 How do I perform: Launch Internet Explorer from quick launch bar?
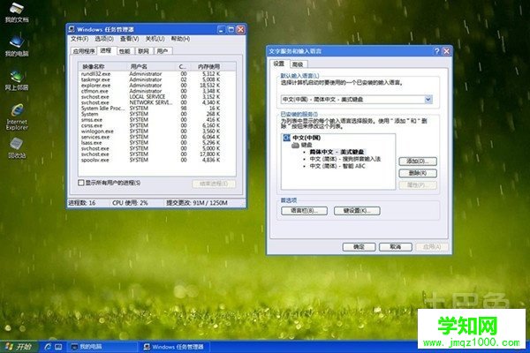pyautogui.click(x=48, y=347)
